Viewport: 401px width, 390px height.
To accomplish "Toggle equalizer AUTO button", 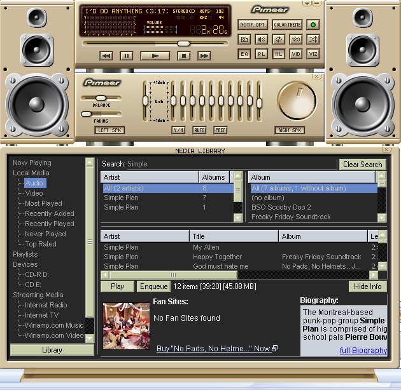I will point(199,130).
